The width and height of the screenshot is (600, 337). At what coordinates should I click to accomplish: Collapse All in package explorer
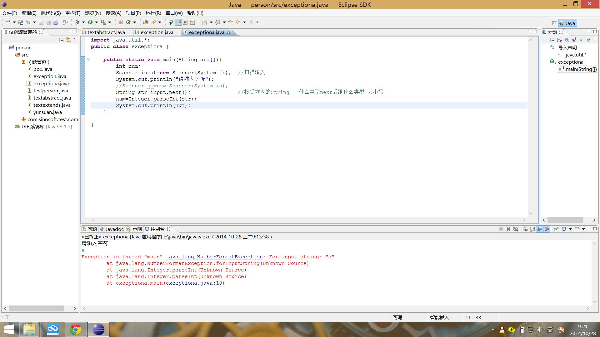pos(61,40)
